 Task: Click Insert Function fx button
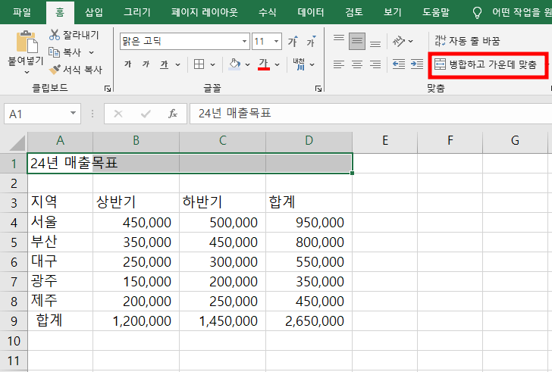[x=173, y=114]
